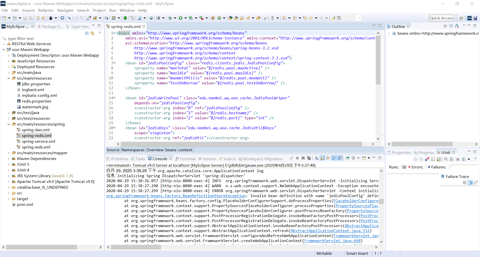Switch to the Package Explorer tab
The height and width of the screenshot is (257, 480).
click(x=50, y=26)
